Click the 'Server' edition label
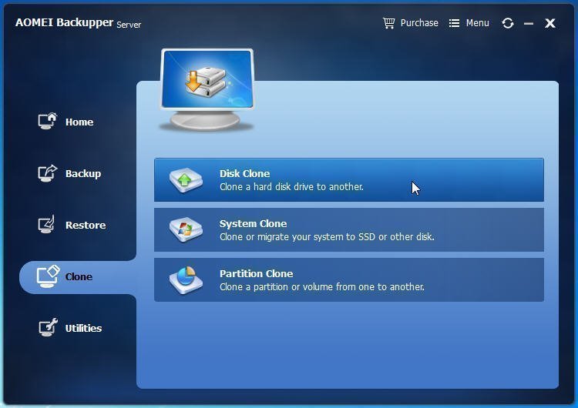 pyautogui.click(x=129, y=25)
